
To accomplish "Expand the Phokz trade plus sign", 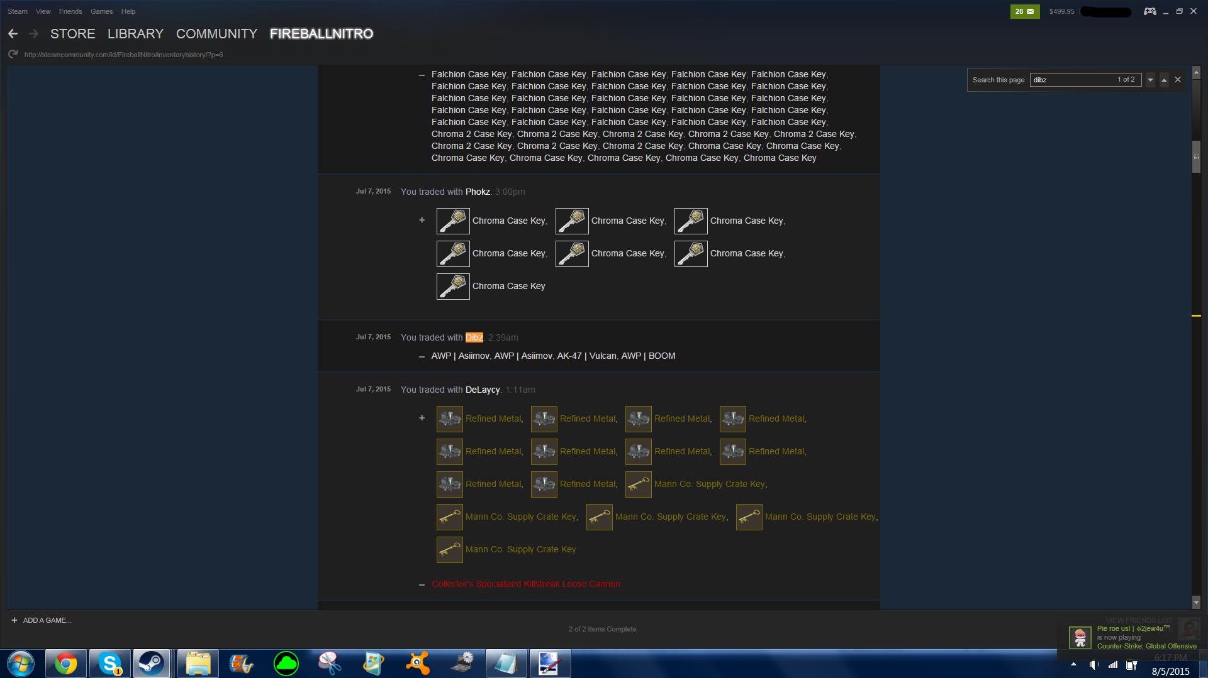I will [422, 220].
